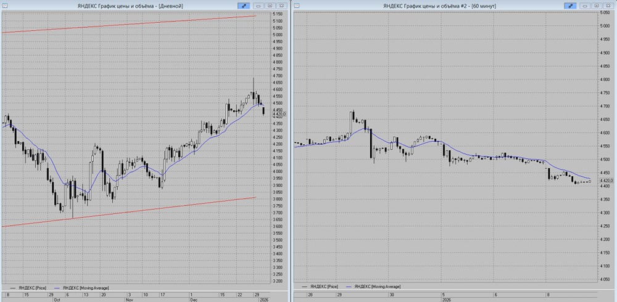Click the title 'ЯНДЕКС График цены и объёма - [Дневной]'
Image resolution: width=617 pixels, height=302 pixels.
point(131,6)
